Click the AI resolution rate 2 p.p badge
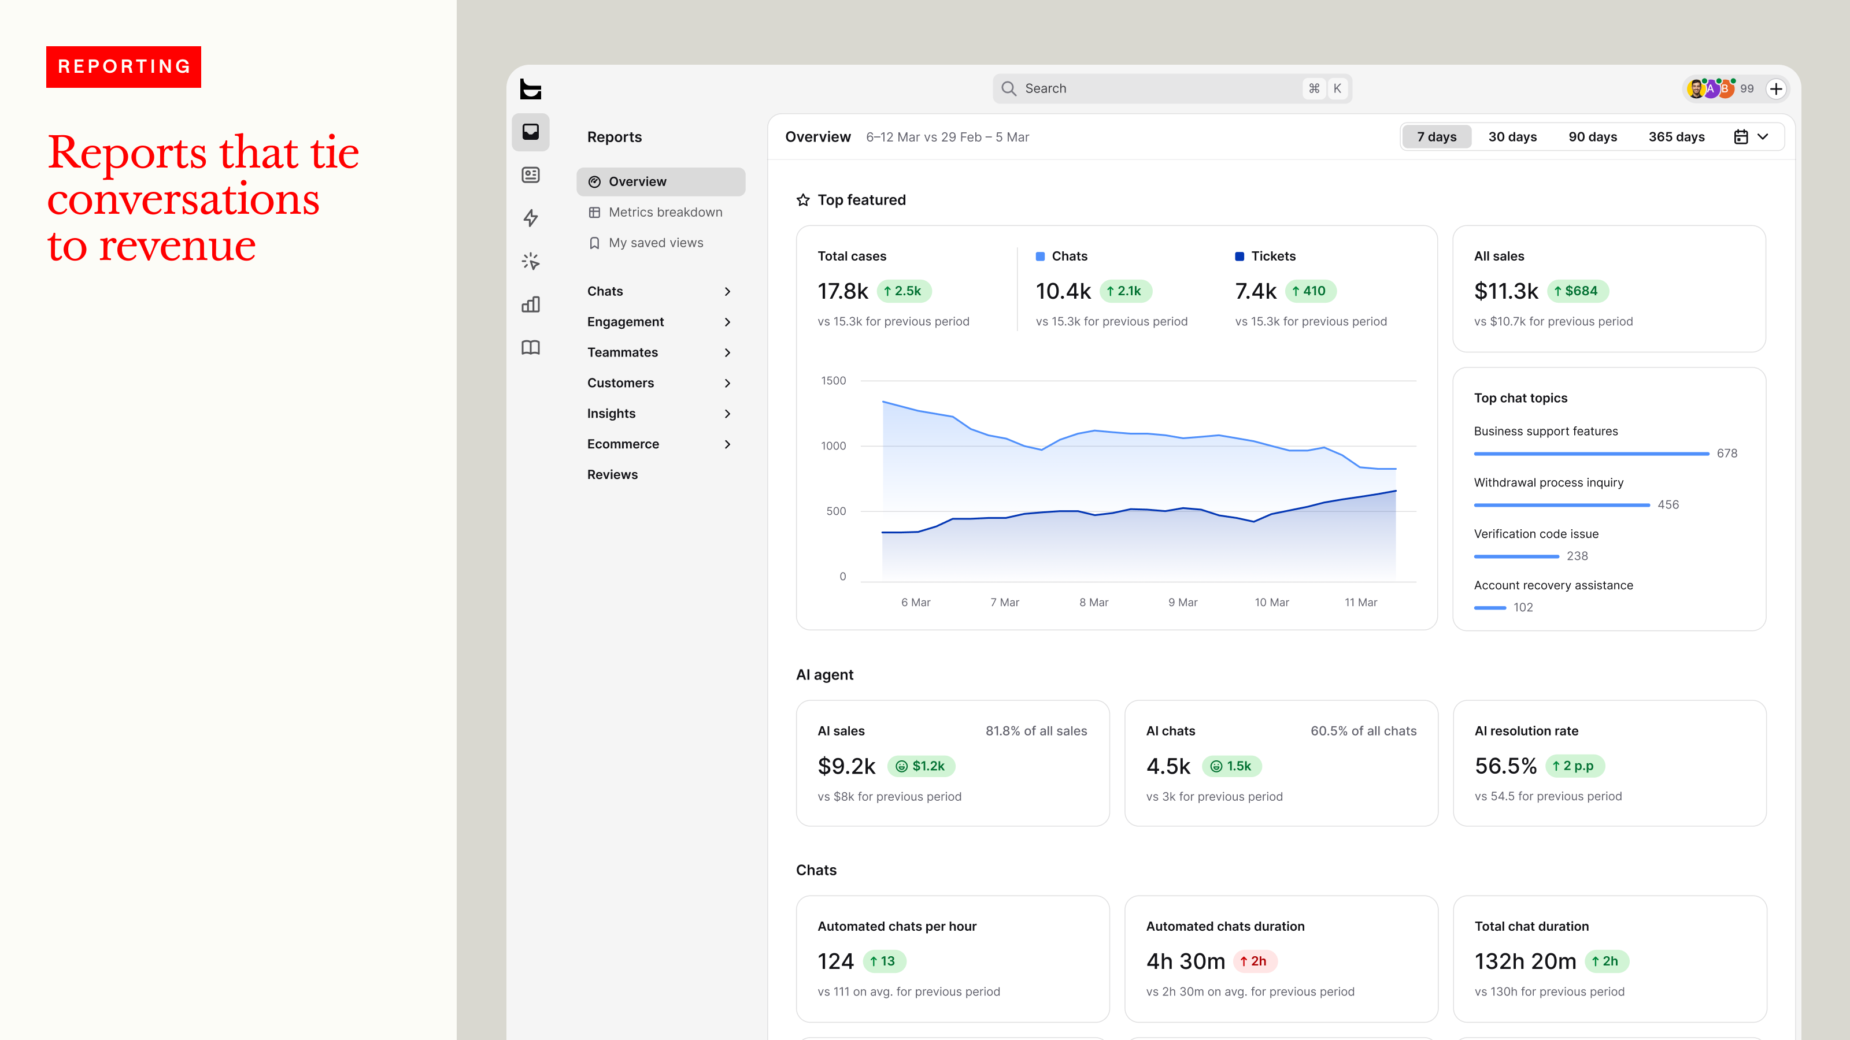1850x1040 pixels. coord(1574,767)
